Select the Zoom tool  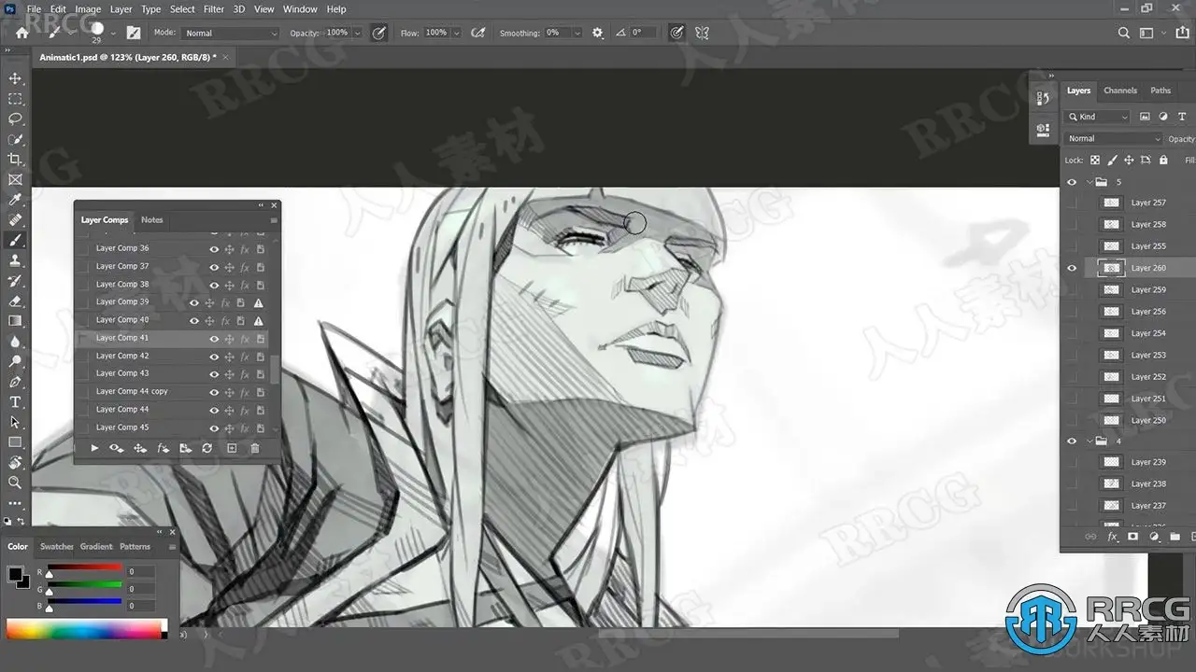15,483
